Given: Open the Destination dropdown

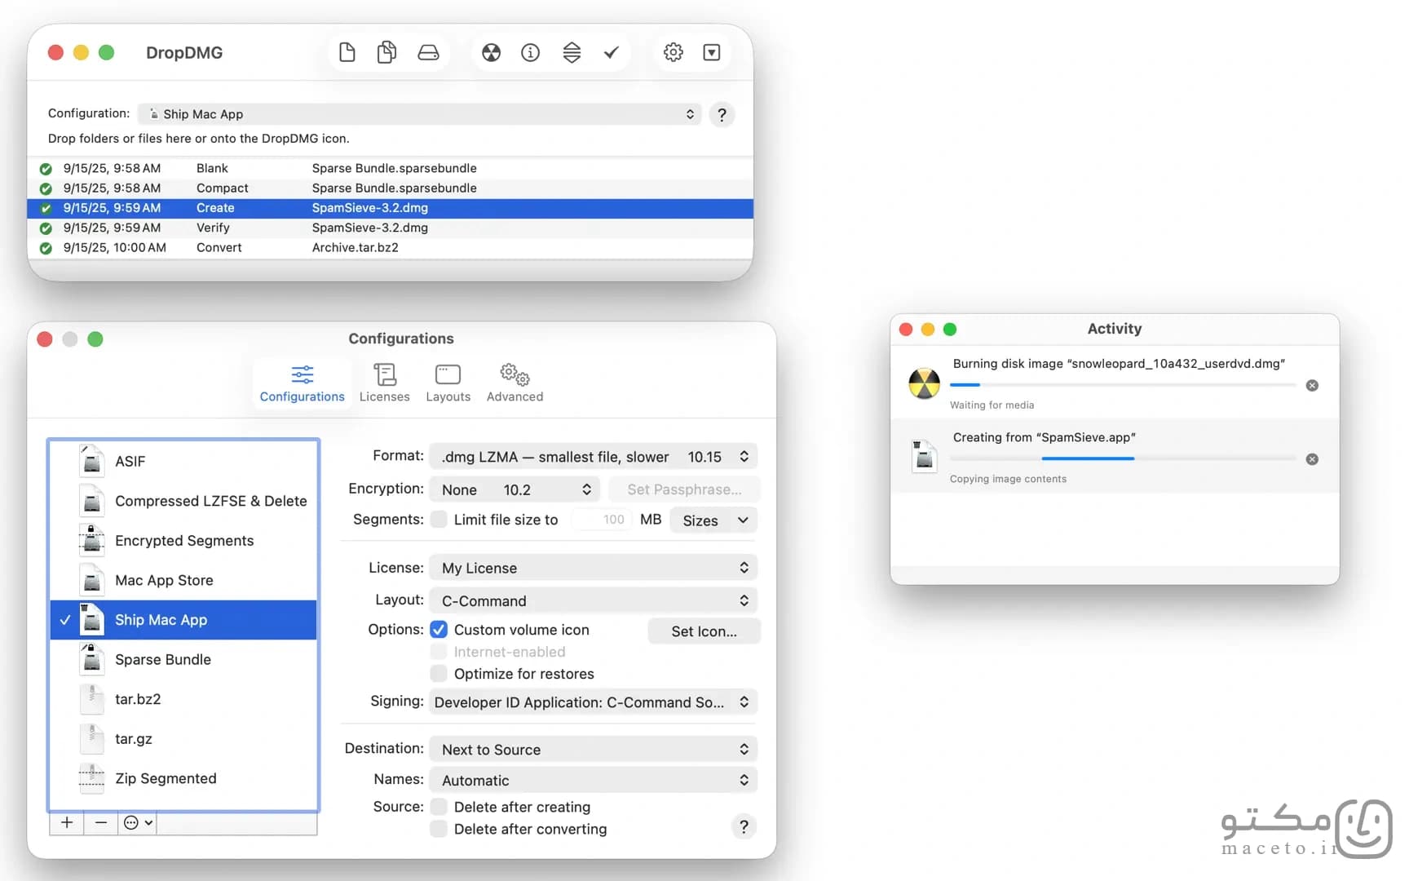Looking at the screenshot, I should (x=594, y=750).
